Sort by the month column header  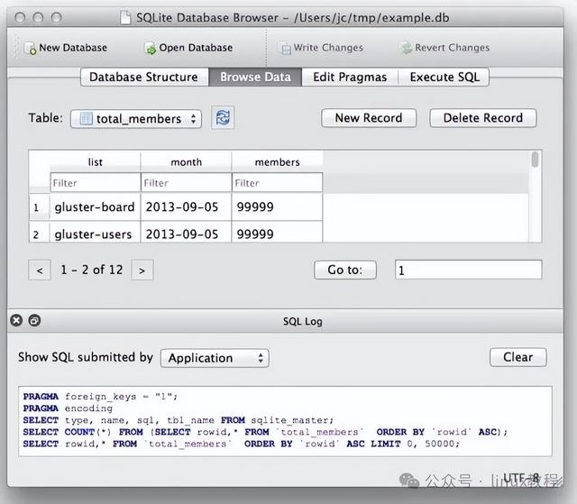click(x=187, y=162)
